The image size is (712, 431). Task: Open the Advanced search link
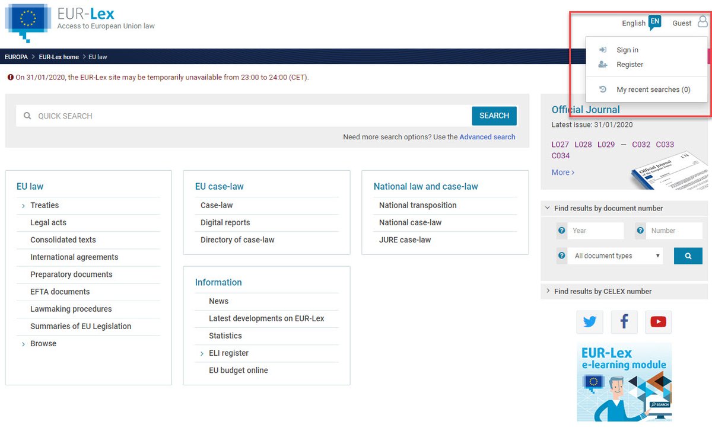click(x=487, y=137)
